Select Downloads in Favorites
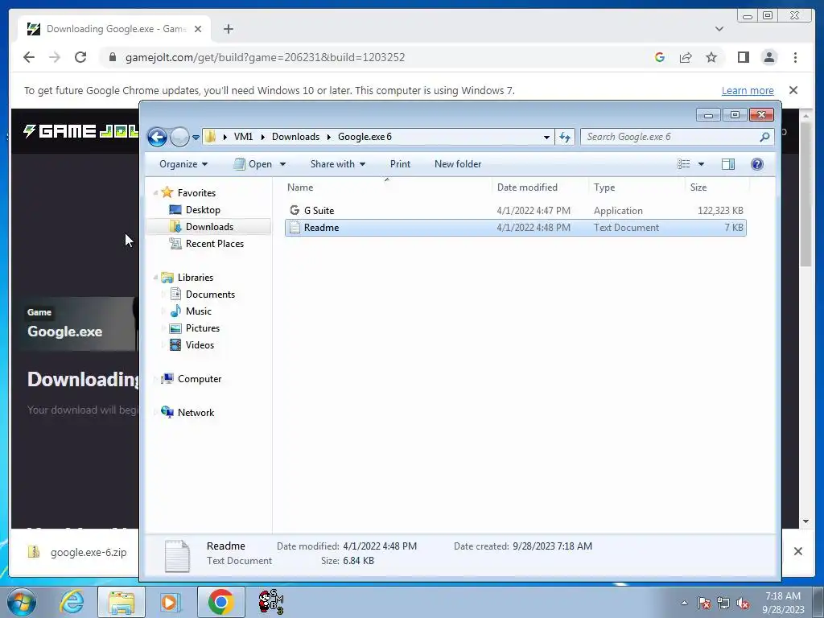 pyautogui.click(x=209, y=226)
